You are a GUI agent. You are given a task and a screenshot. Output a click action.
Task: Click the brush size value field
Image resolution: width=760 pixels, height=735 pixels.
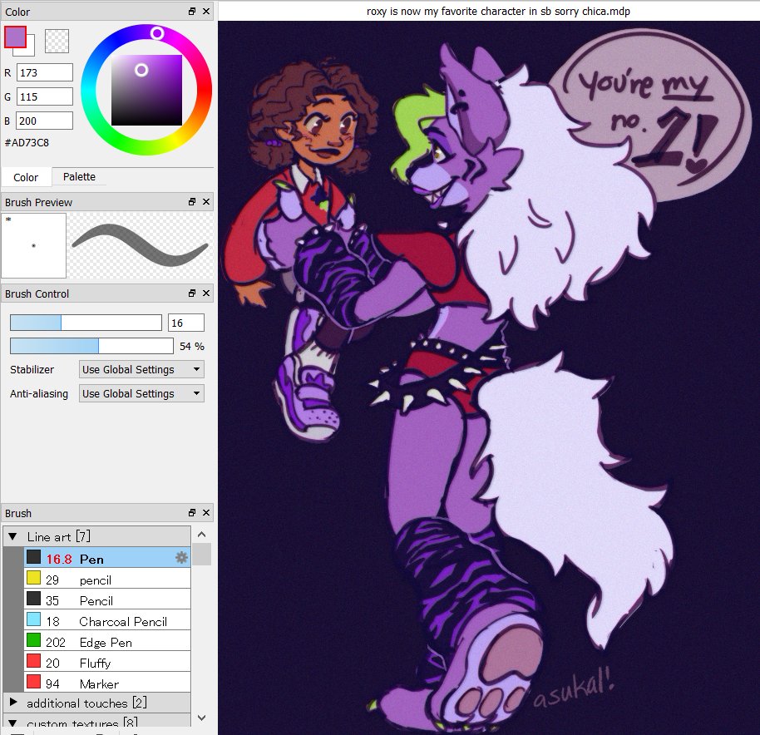[x=186, y=323]
